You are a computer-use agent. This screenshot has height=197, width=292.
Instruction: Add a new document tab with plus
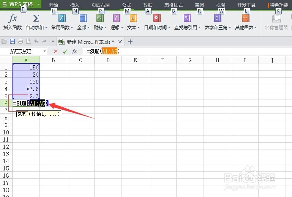(130, 42)
